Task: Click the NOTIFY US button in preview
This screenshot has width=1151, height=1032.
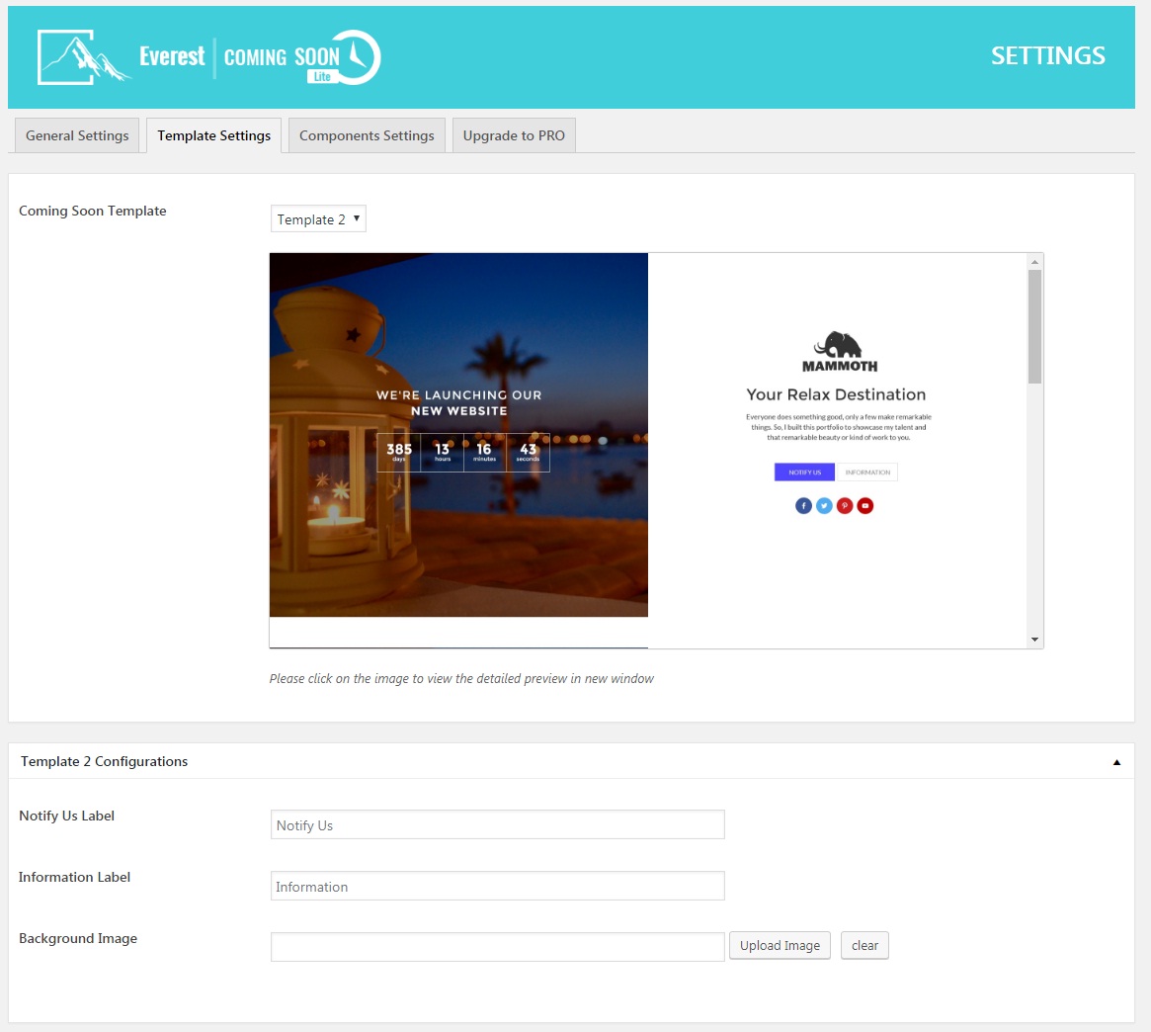Action: [x=804, y=472]
